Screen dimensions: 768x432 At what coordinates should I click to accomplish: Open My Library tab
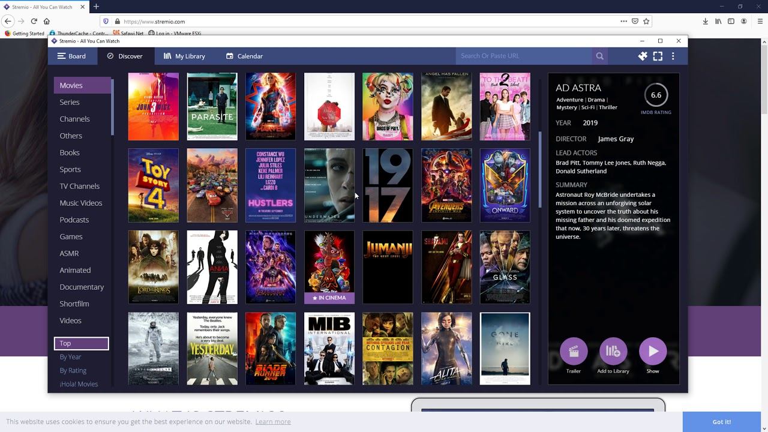point(184,56)
